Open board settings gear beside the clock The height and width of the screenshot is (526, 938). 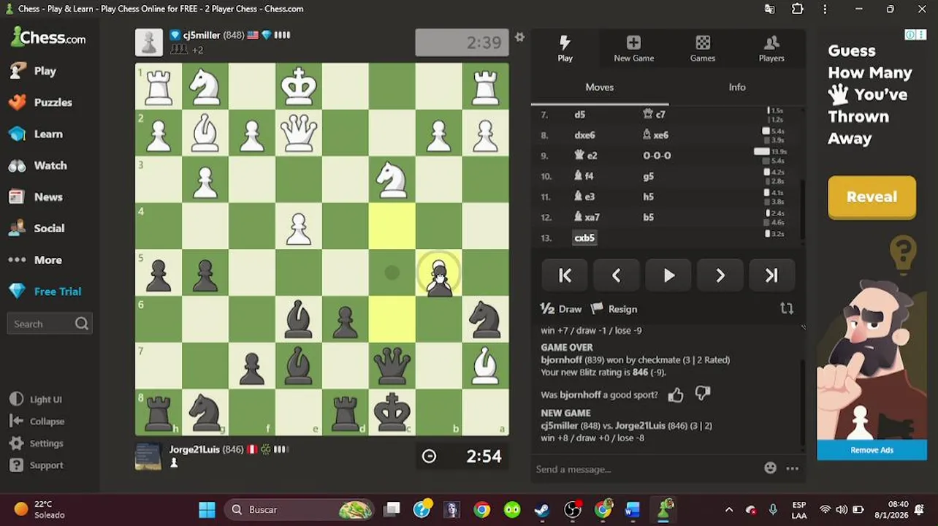[x=519, y=37]
